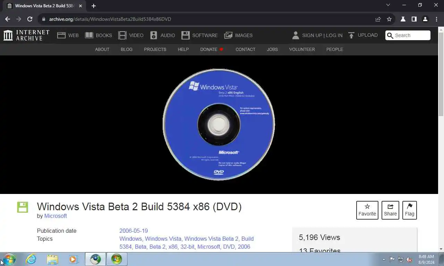Open the AUDIO media section
The height and width of the screenshot is (266, 444).
coord(162,35)
